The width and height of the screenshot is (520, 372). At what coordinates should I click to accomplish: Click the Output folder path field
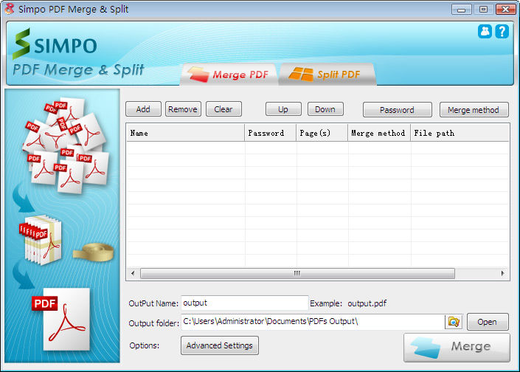pos(312,322)
